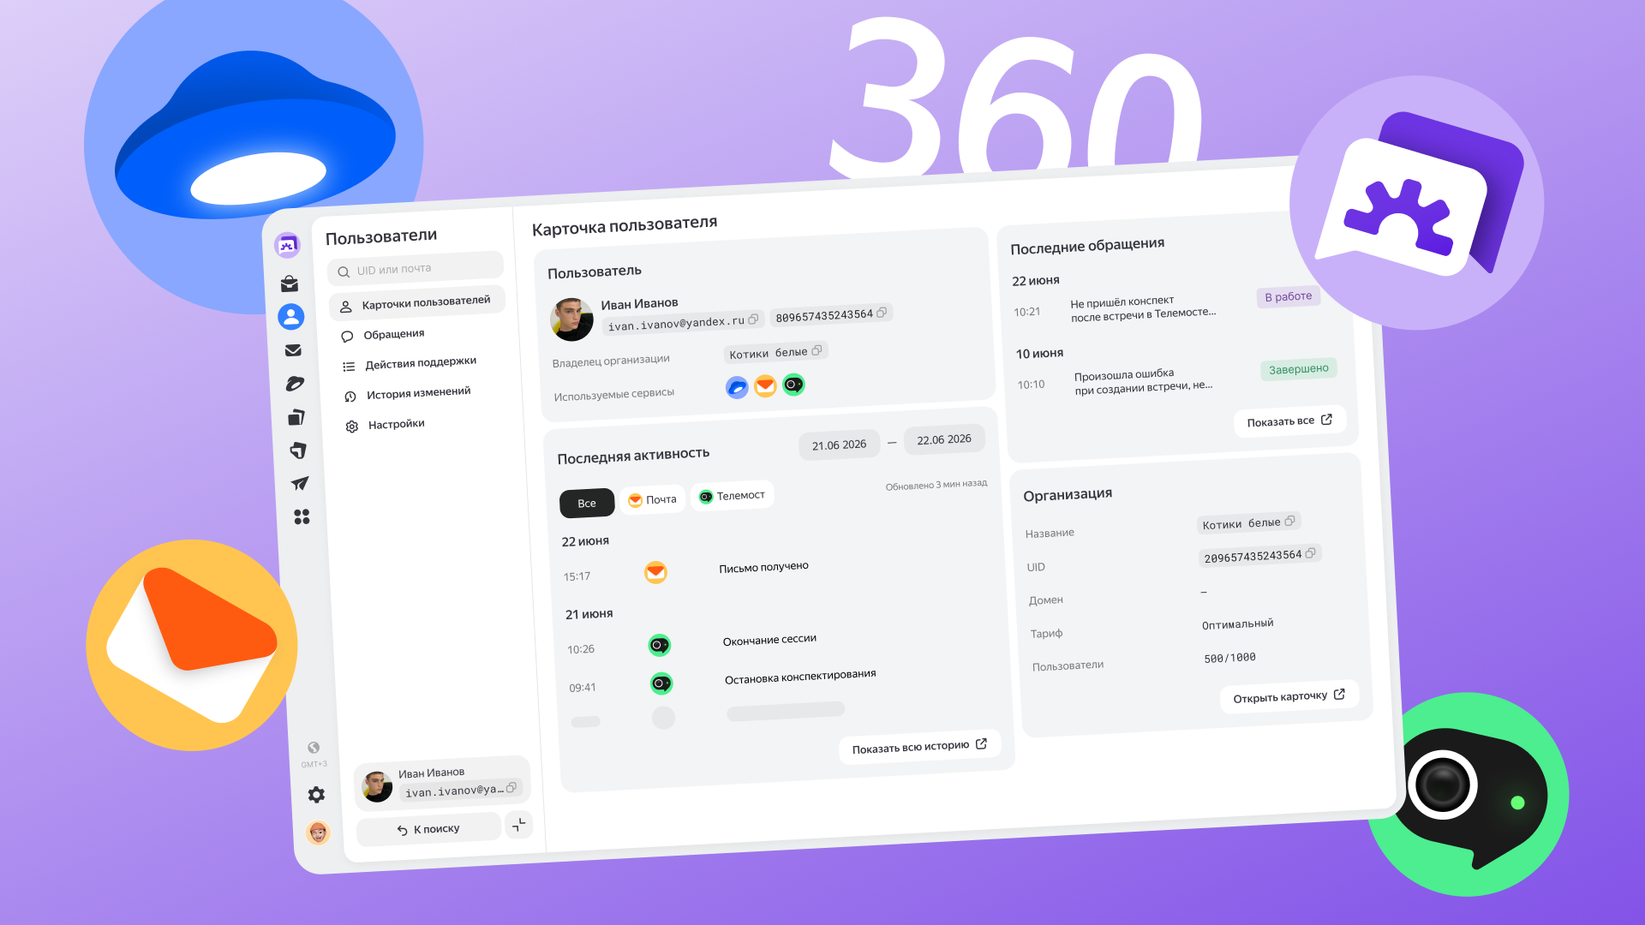Open the stacked documents sidebar icon
The image size is (1645, 925).
coord(296,417)
